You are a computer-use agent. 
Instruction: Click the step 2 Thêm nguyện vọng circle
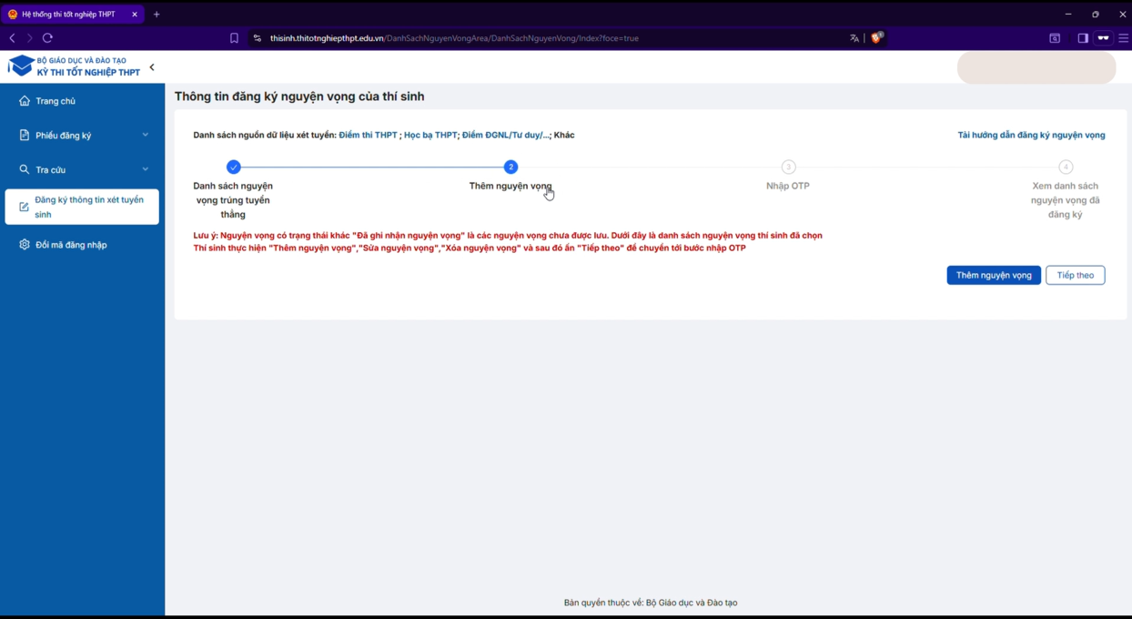[x=510, y=167]
